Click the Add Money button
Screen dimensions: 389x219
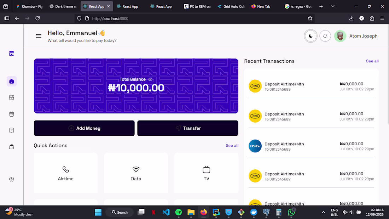click(85, 128)
